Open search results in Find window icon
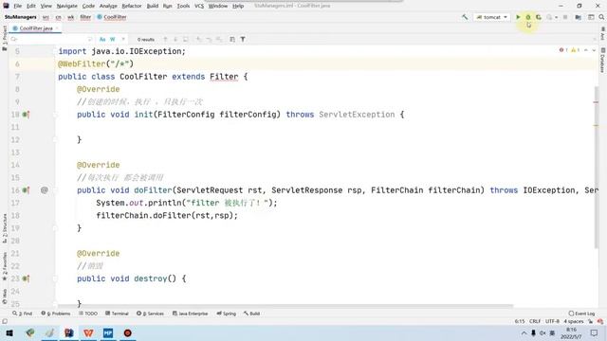 click(x=186, y=40)
